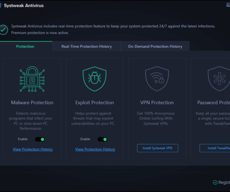230x192 pixels.
Task: Click the Registered checkmark icon at bottom right
Action: pyautogui.click(x=215, y=182)
